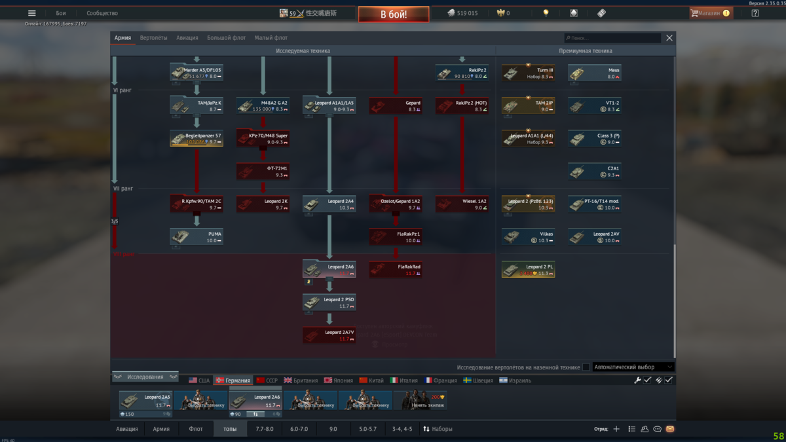Image resolution: width=786 pixels, height=442 pixels.
Task: Open the mail envelope icon bottom bar
Action: (x=671, y=428)
